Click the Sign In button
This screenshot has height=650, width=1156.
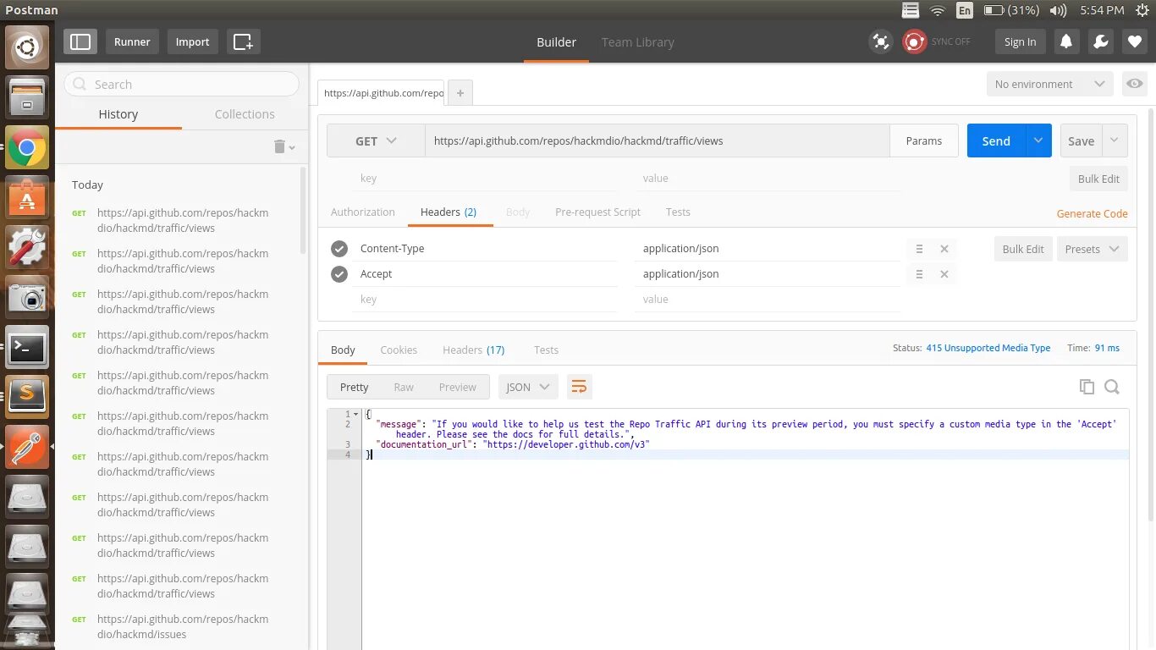coord(1020,41)
